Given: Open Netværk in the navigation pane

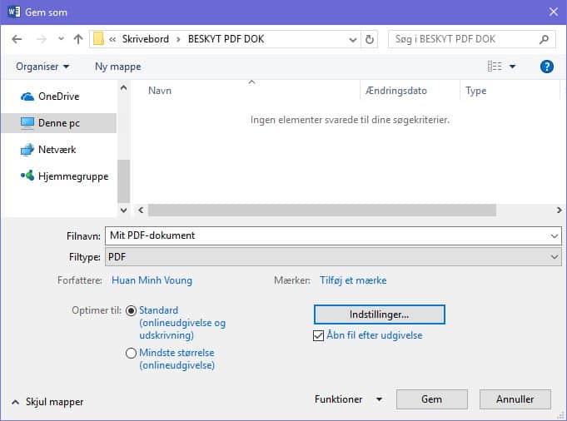Looking at the screenshot, I should [x=57, y=150].
